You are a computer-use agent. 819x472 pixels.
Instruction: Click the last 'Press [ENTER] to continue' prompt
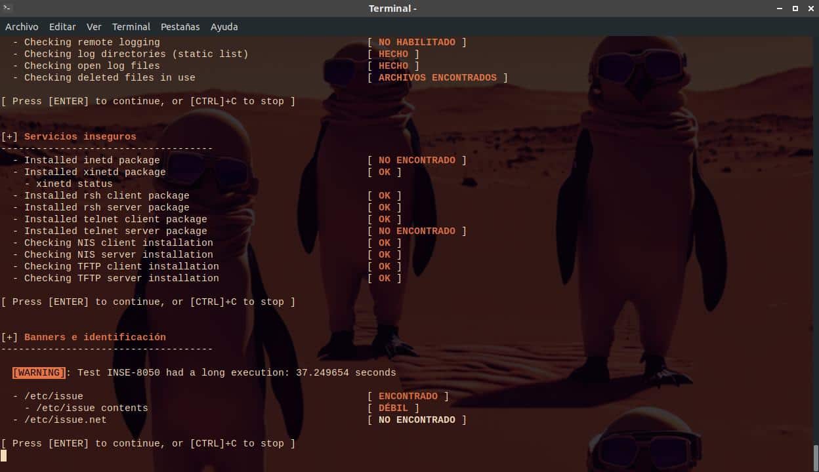[148, 443]
